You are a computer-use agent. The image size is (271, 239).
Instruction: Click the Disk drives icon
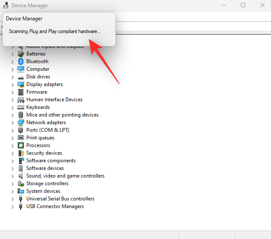(x=21, y=77)
